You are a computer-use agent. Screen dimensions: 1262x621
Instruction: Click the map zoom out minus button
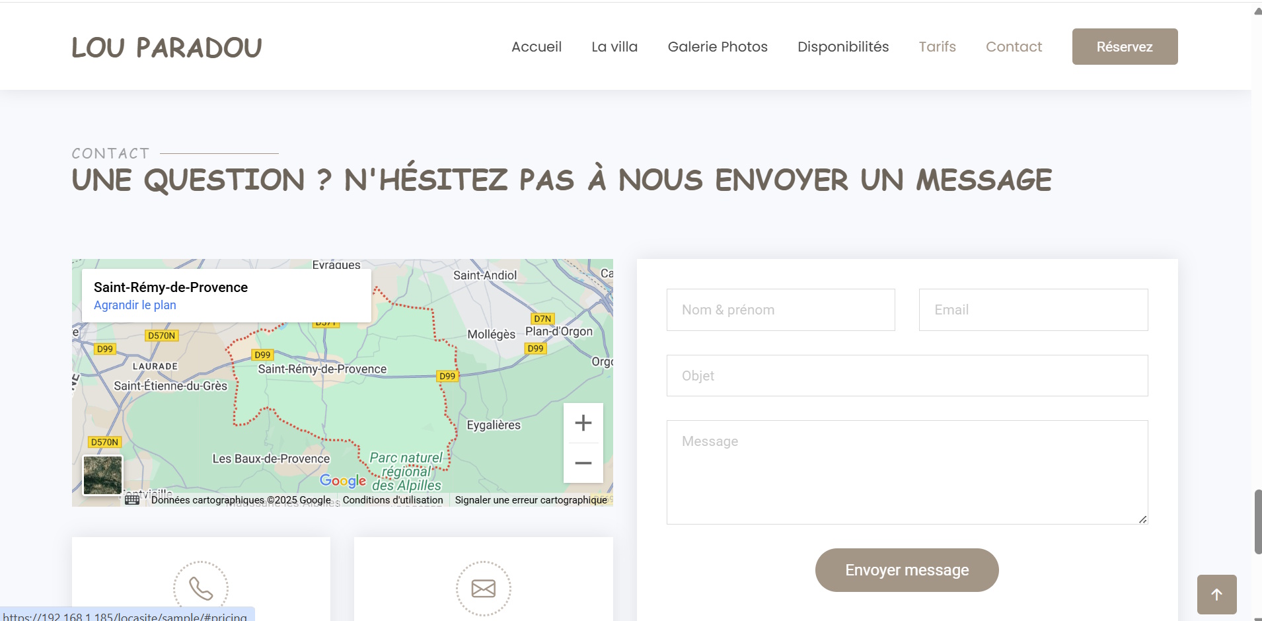583,463
